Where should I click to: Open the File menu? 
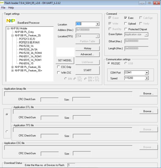[3, 8]
